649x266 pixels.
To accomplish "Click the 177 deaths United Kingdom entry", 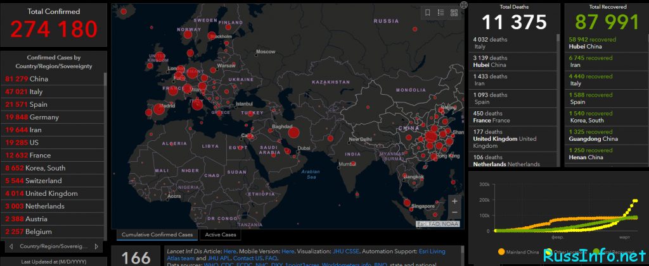I will (512, 139).
